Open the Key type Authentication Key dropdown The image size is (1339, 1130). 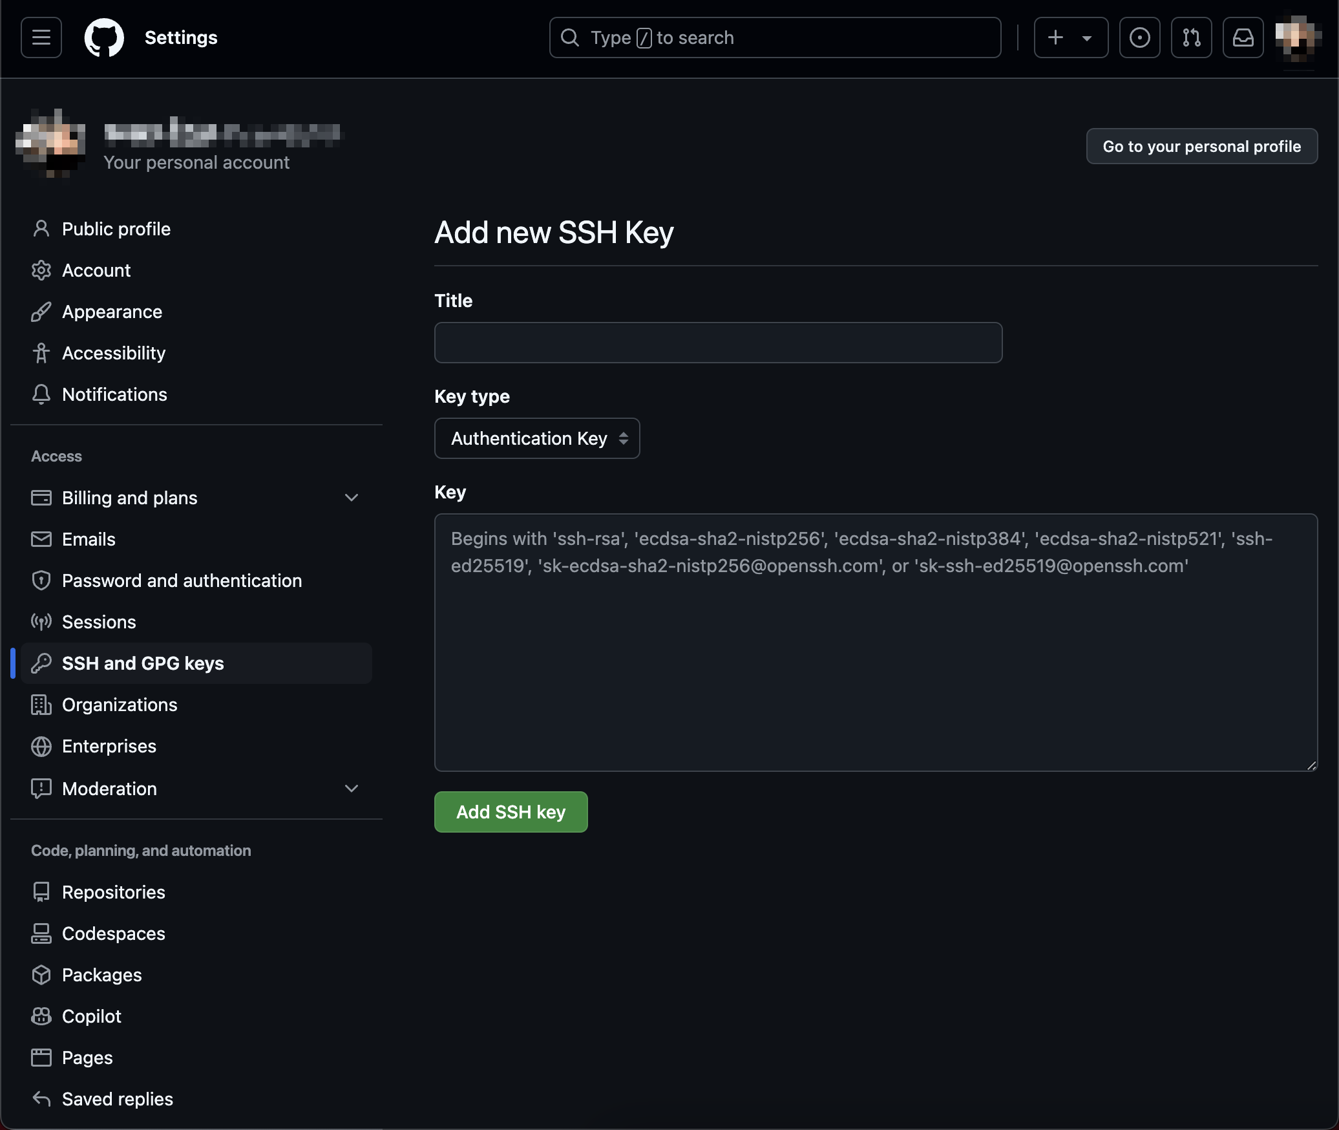tap(537, 438)
